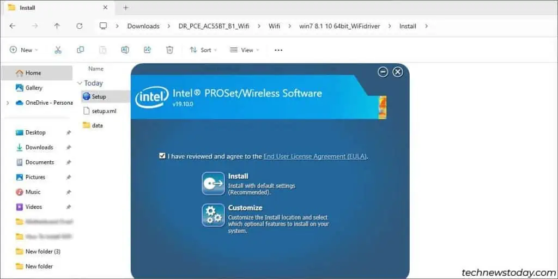558x279 pixels.
Task: Click the Cut scissors icon in toolbar
Action: pyautogui.click(x=58, y=50)
